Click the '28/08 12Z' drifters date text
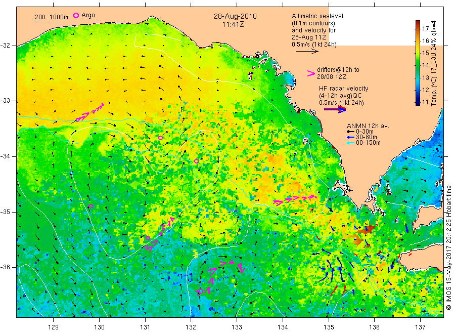The height and width of the screenshot is (334, 455). point(332,77)
